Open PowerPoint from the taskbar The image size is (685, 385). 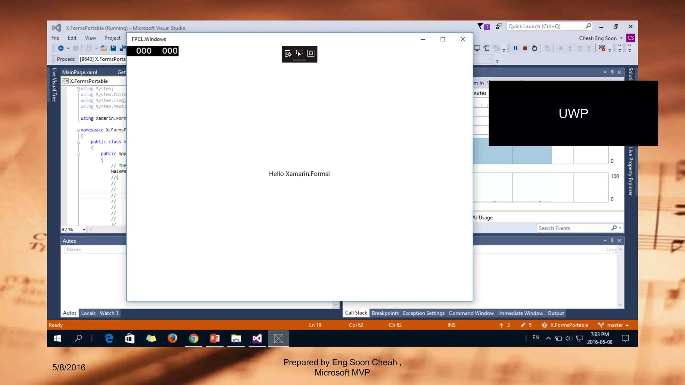click(x=215, y=339)
